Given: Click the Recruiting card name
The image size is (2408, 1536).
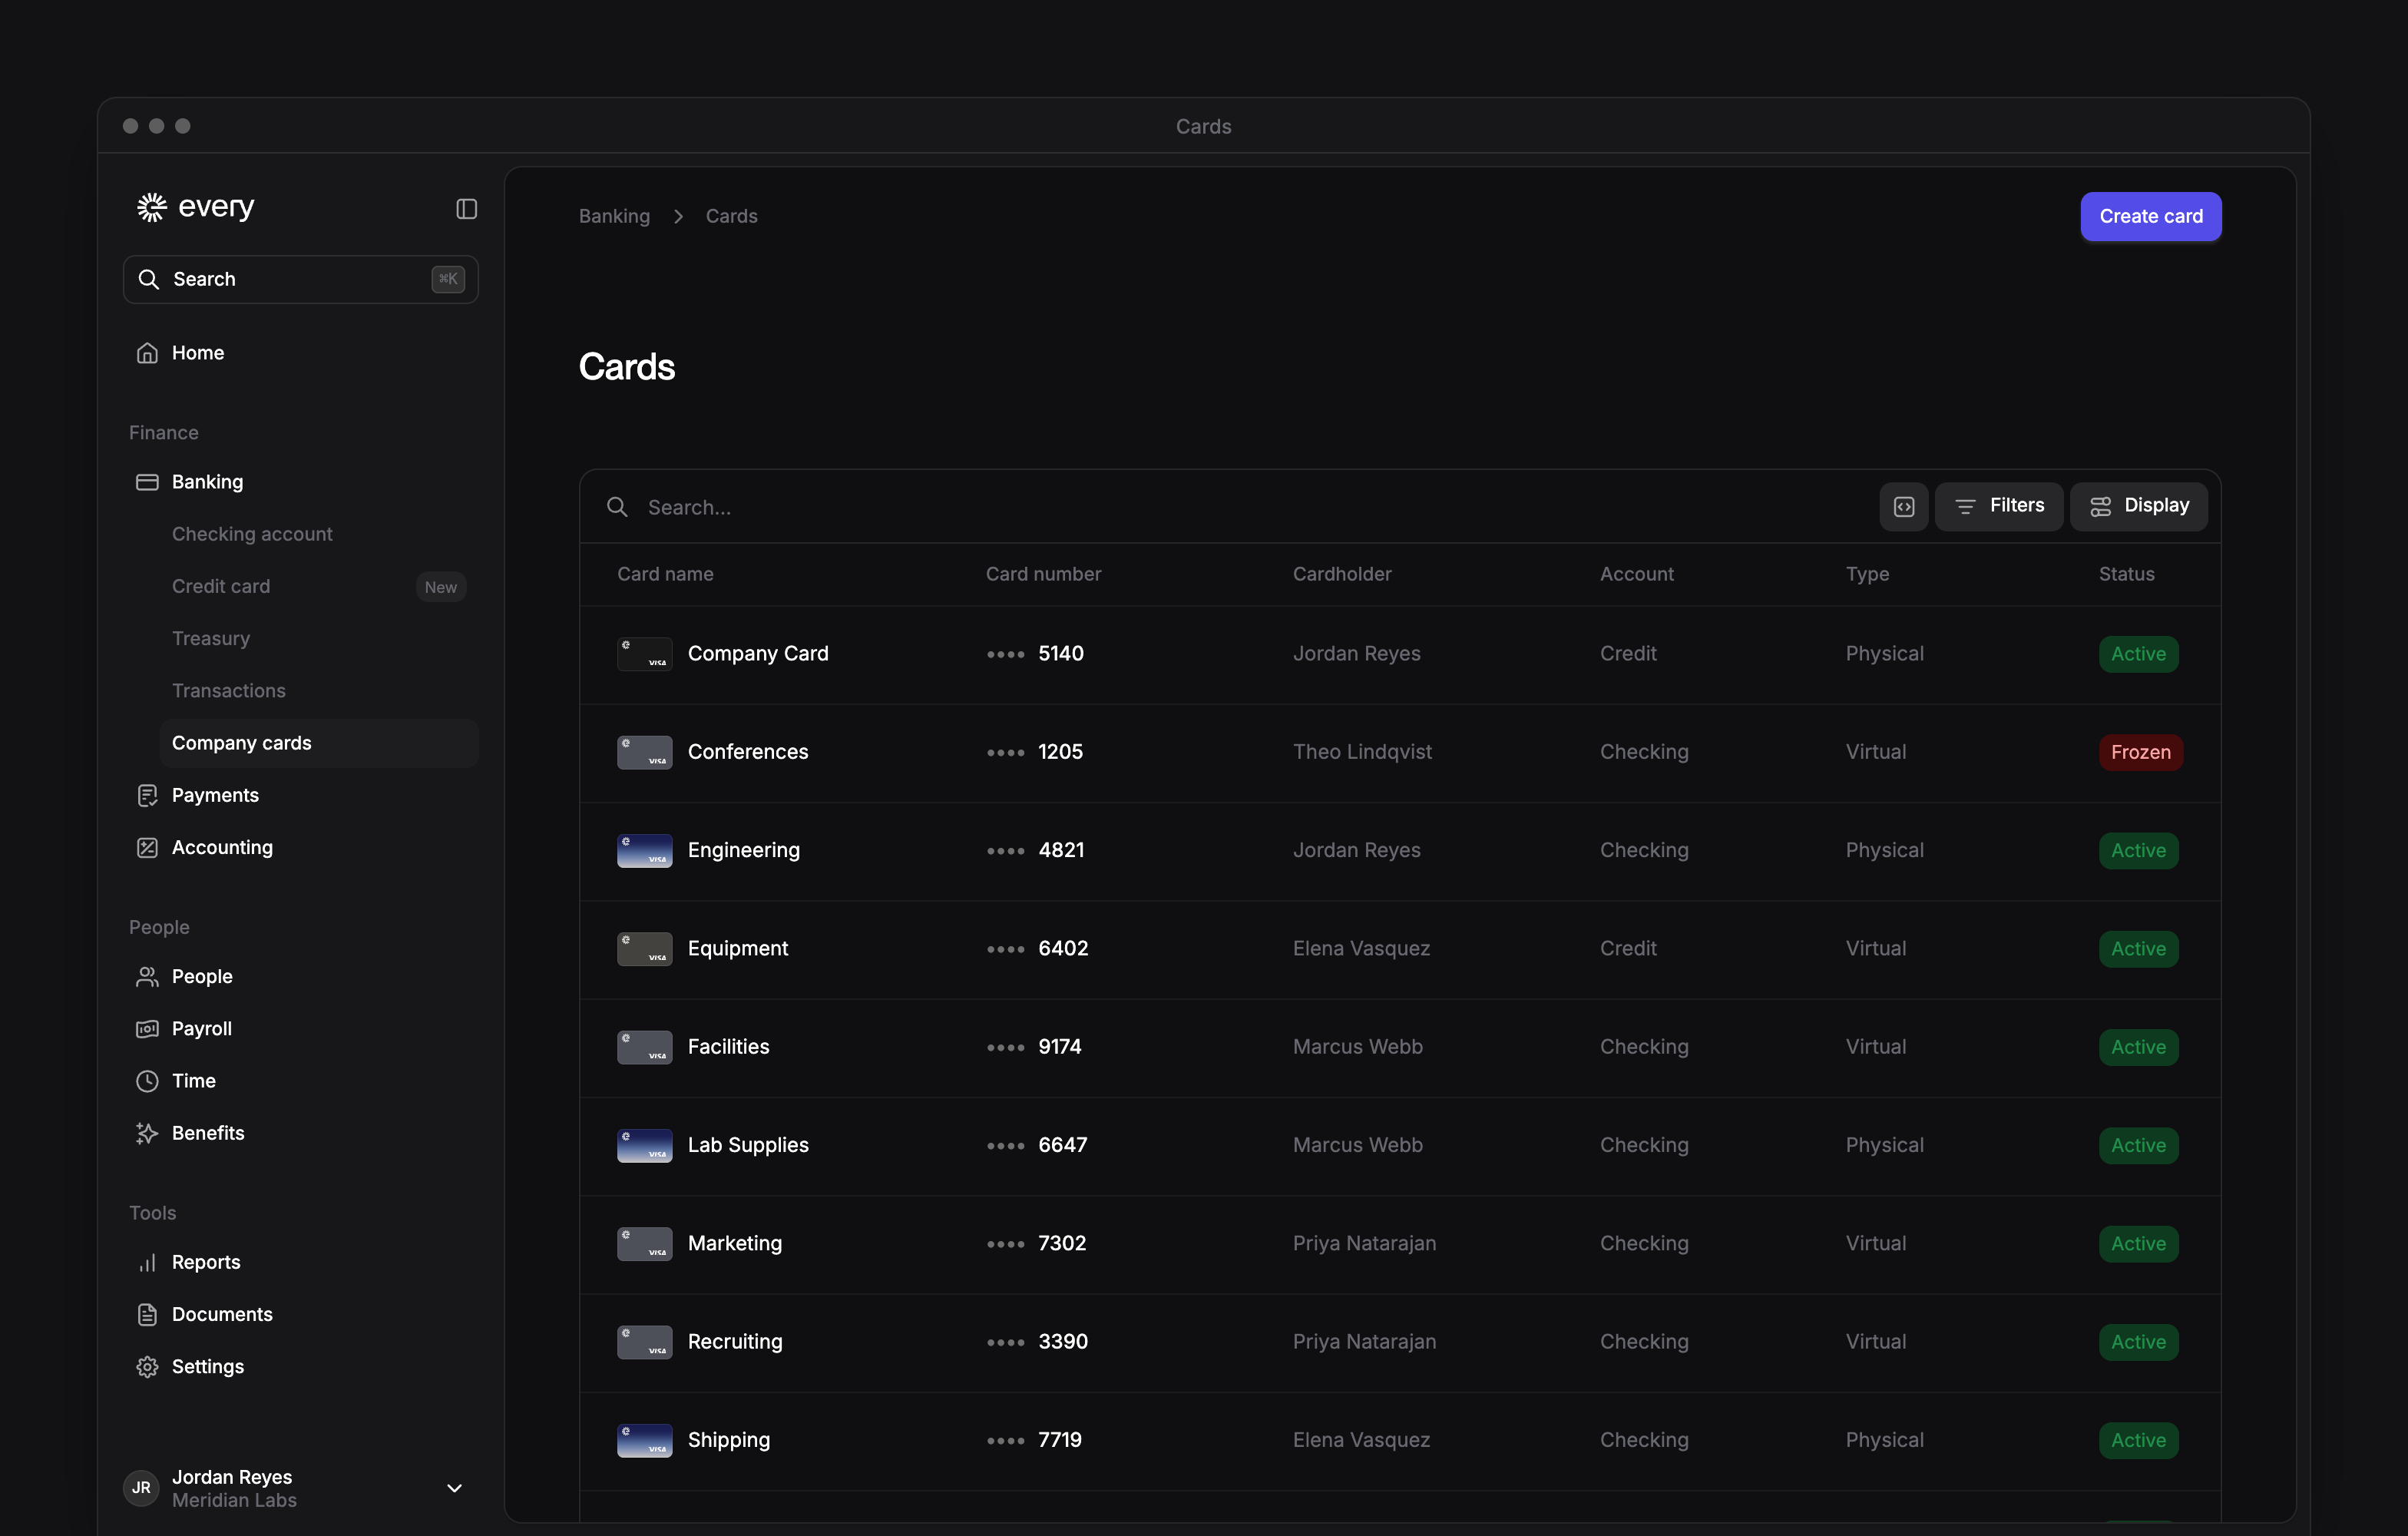Looking at the screenshot, I should tap(735, 1341).
